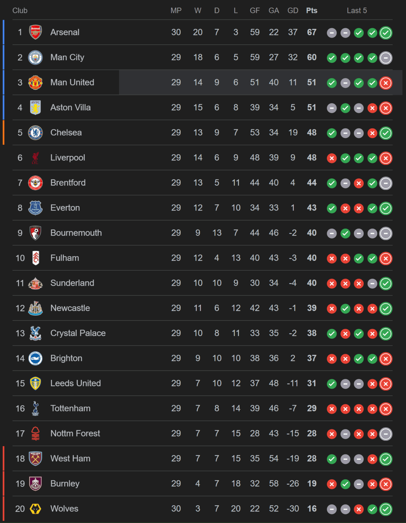Open the Leeds United club link
406x523 pixels.
coord(76,383)
